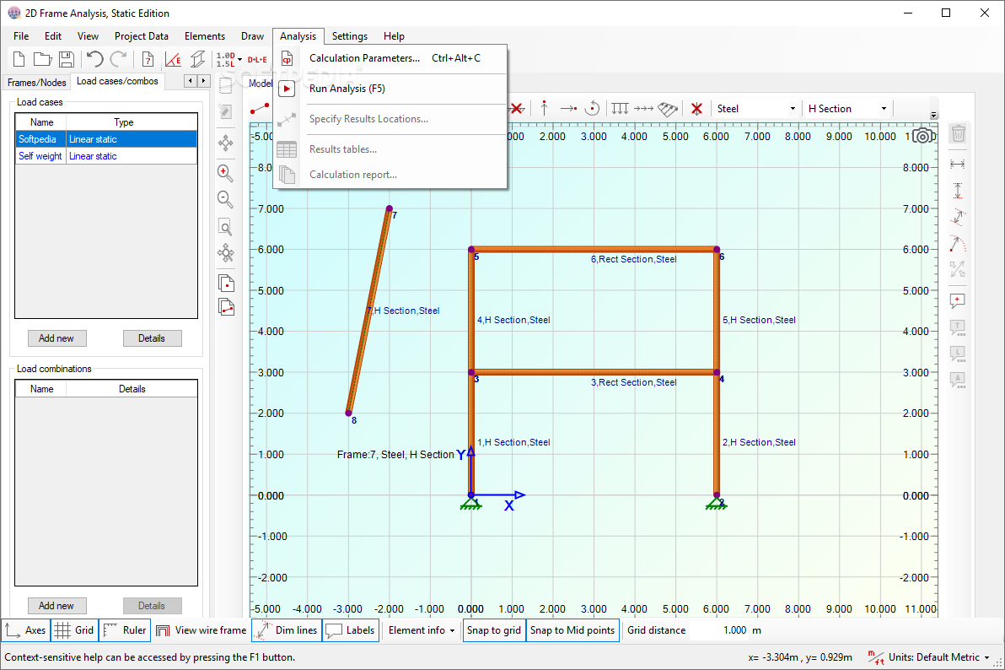Click the copy nodes icon

pyautogui.click(x=226, y=283)
